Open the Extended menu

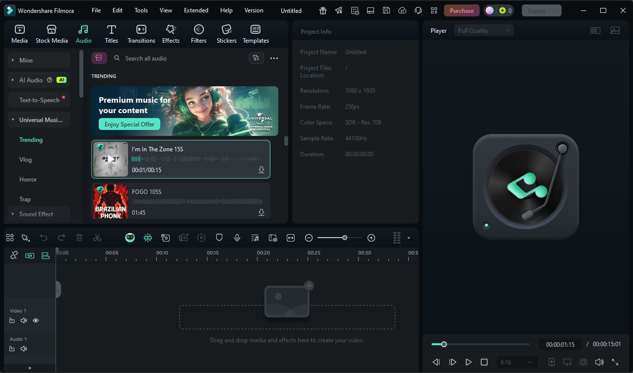196,10
